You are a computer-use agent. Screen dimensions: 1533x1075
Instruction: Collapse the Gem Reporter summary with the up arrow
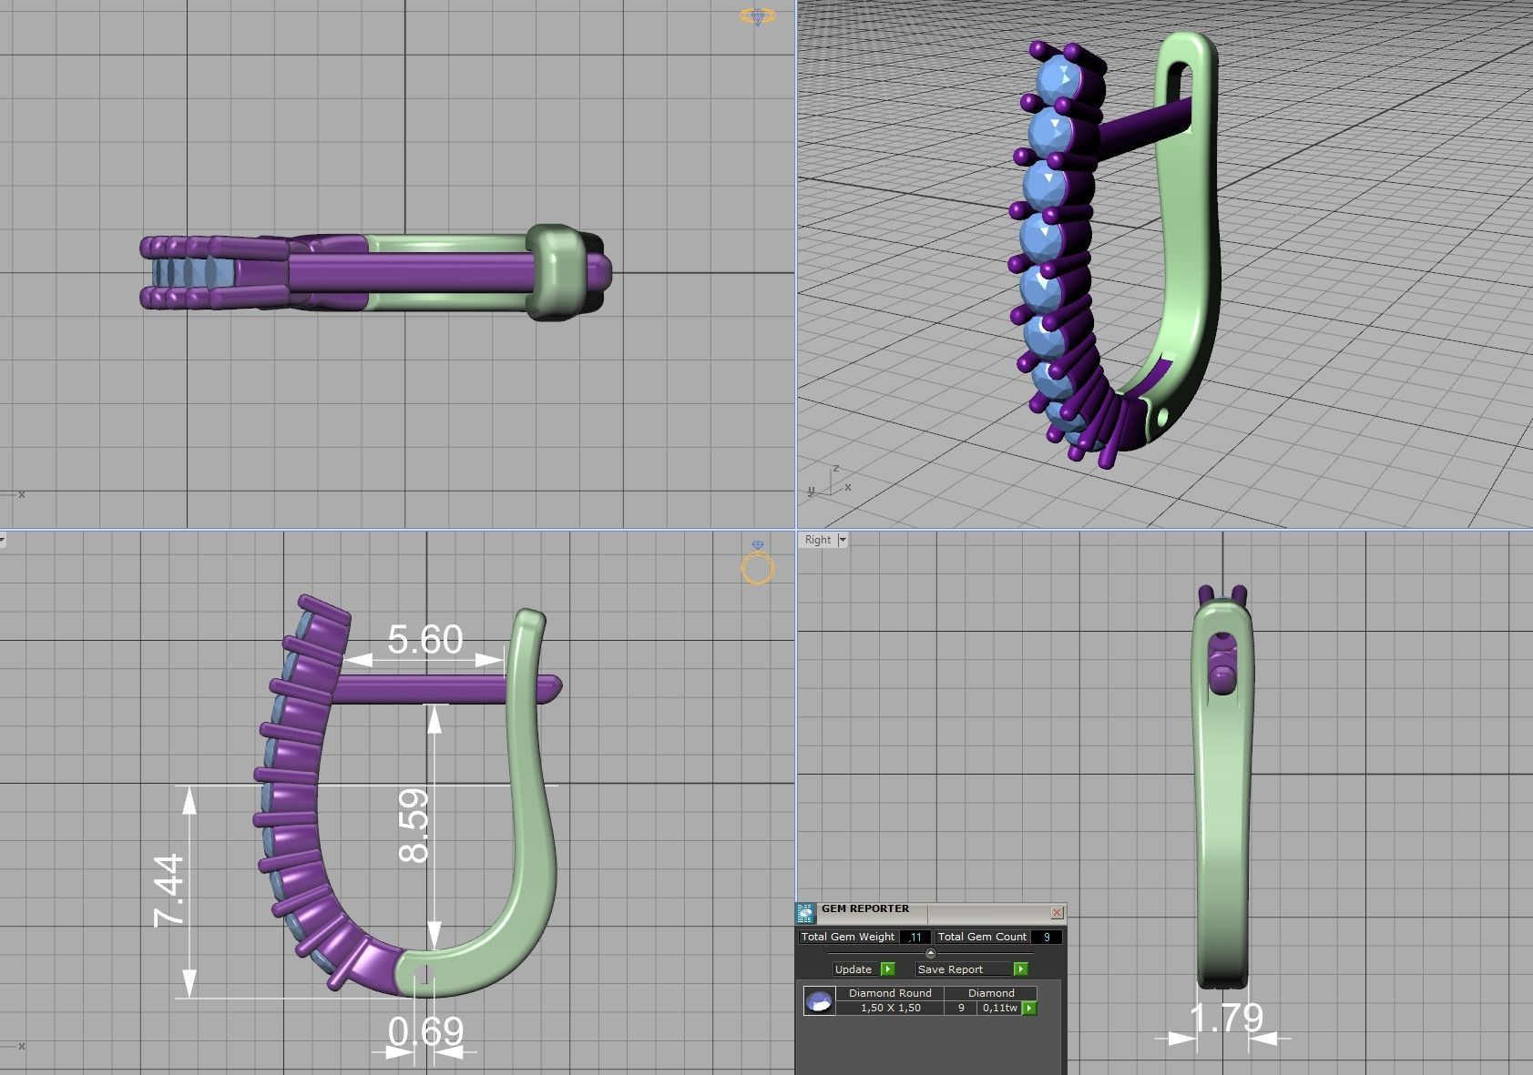pos(930,953)
